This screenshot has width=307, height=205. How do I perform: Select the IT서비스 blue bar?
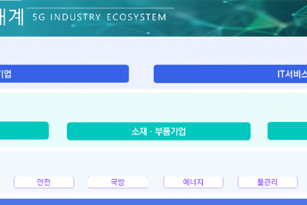(x=230, y=74)
